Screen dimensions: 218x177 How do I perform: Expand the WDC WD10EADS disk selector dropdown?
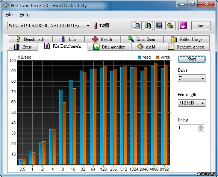tap(49, 26)
